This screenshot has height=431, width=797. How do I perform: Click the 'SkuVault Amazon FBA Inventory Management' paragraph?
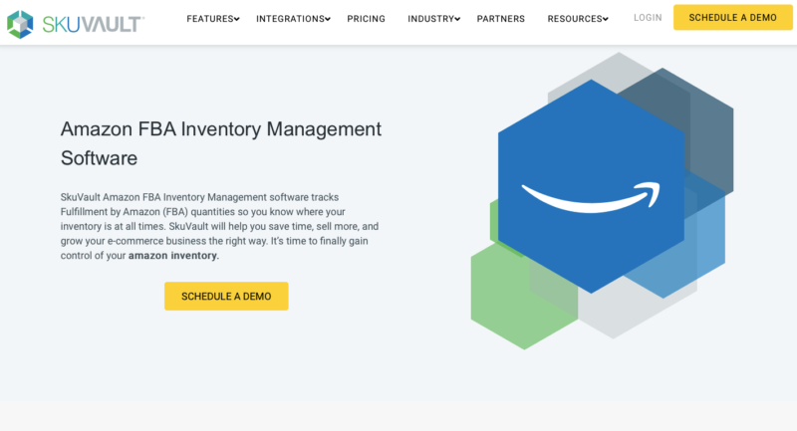coord(219,226)
